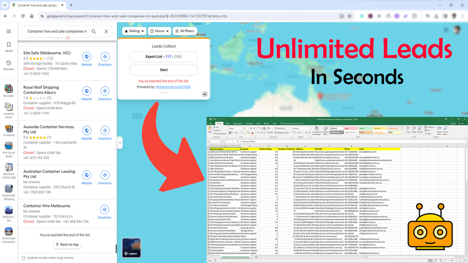This screenshot has height=263, width=468.
Task: Open the Gold Coast Containers sidebar thumbnail
Action: tap(9, 235)
